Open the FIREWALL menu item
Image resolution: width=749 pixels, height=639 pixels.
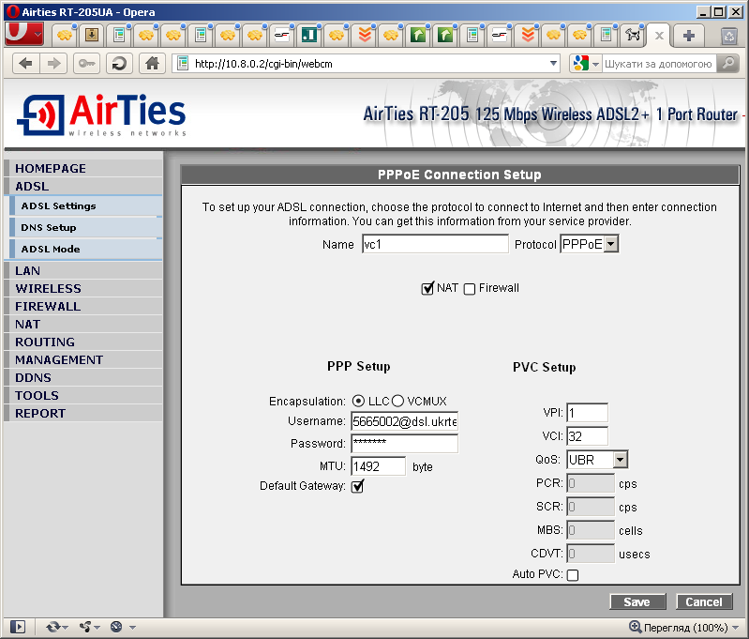(83, 306)
